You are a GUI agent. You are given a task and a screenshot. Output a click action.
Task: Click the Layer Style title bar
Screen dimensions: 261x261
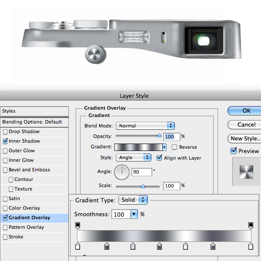[x=130, y=96]
